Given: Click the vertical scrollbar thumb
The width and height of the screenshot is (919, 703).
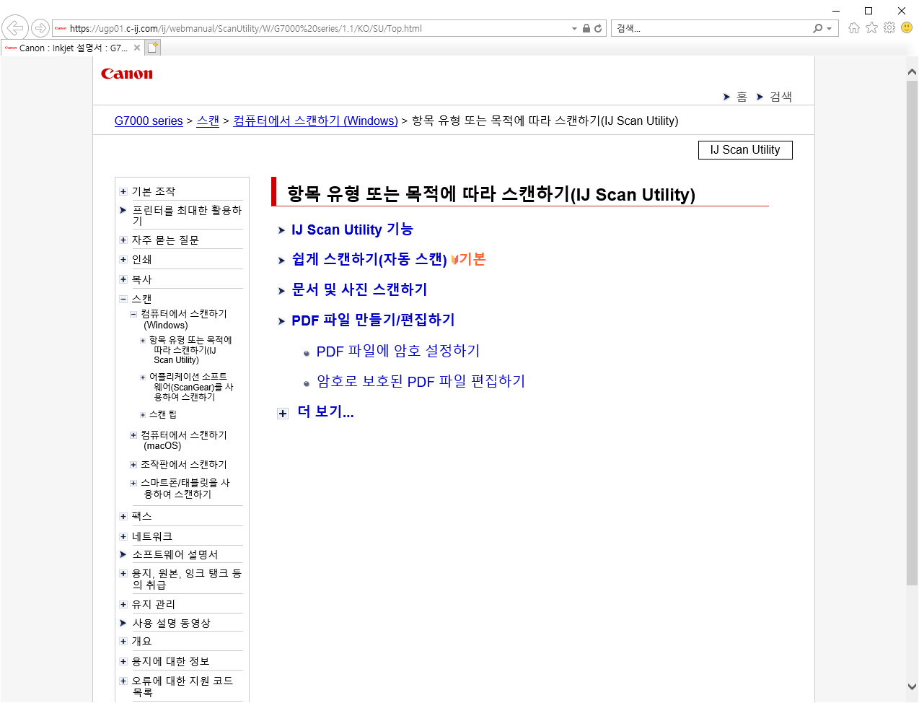Looking at the screenshot, I should tap(912, 332).
